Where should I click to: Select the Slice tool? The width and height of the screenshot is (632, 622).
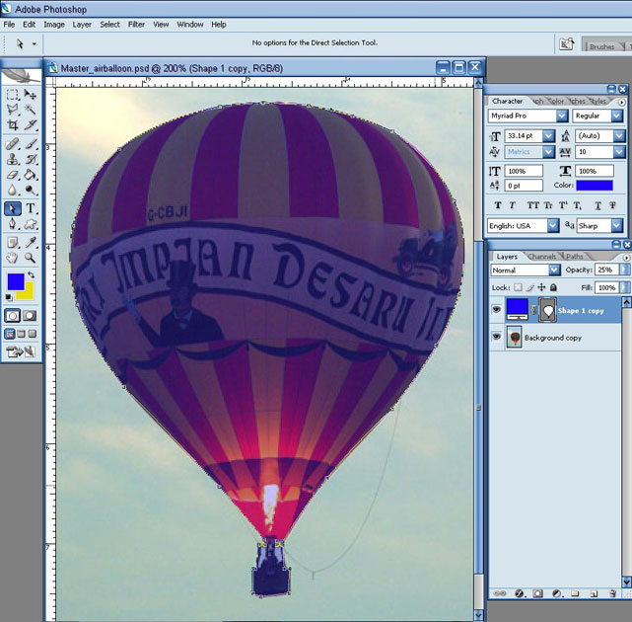point(30,124)
